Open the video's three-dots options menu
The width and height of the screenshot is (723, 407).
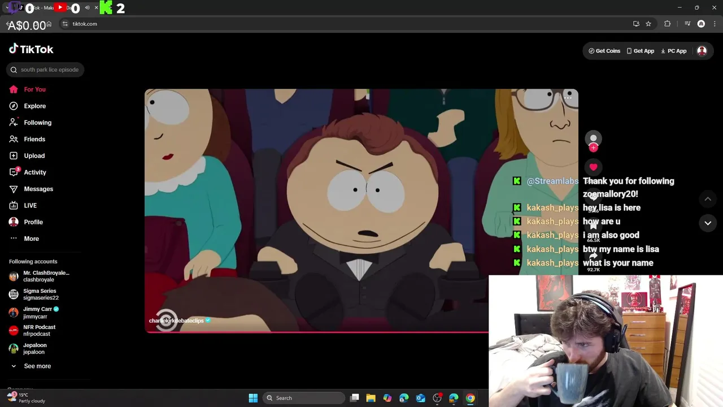pyautogui.click(x=568, y=98)
